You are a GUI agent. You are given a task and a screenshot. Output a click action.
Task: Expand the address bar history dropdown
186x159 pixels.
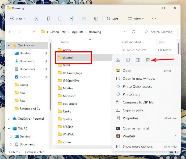tap(125, 32)
